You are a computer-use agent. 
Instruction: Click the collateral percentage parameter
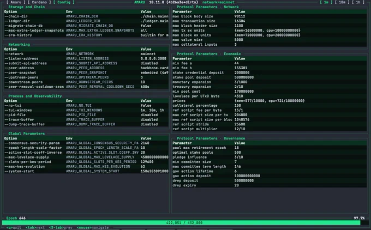195,106
